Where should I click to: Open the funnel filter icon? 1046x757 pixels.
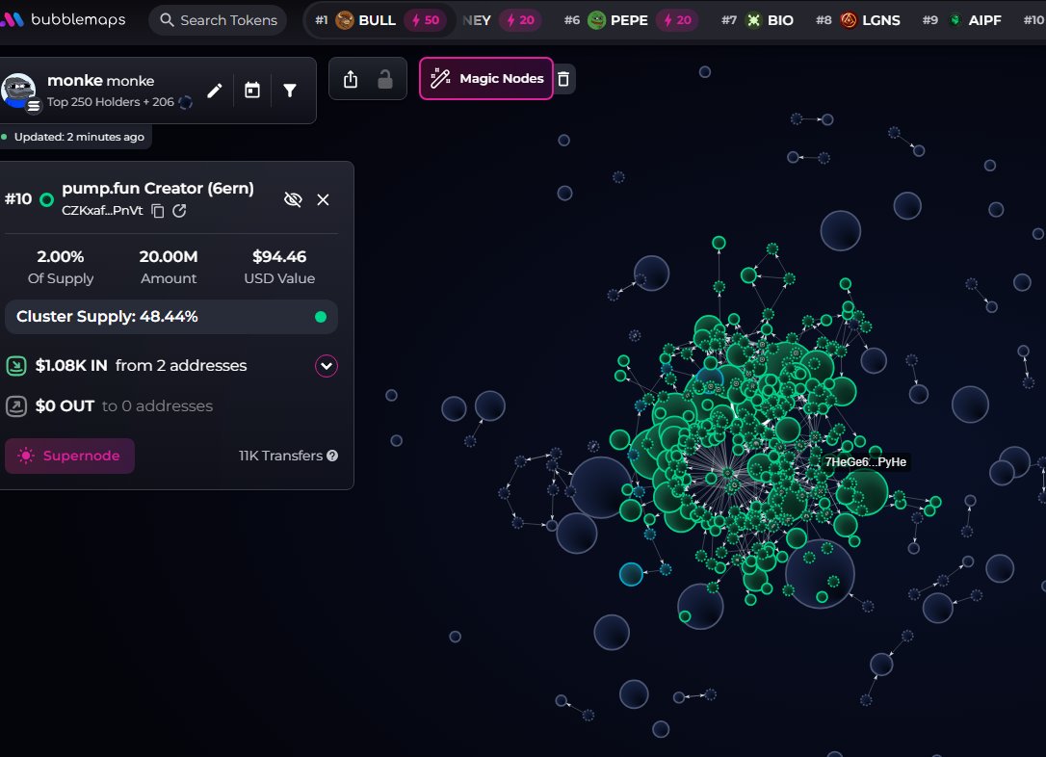(290, 90)
